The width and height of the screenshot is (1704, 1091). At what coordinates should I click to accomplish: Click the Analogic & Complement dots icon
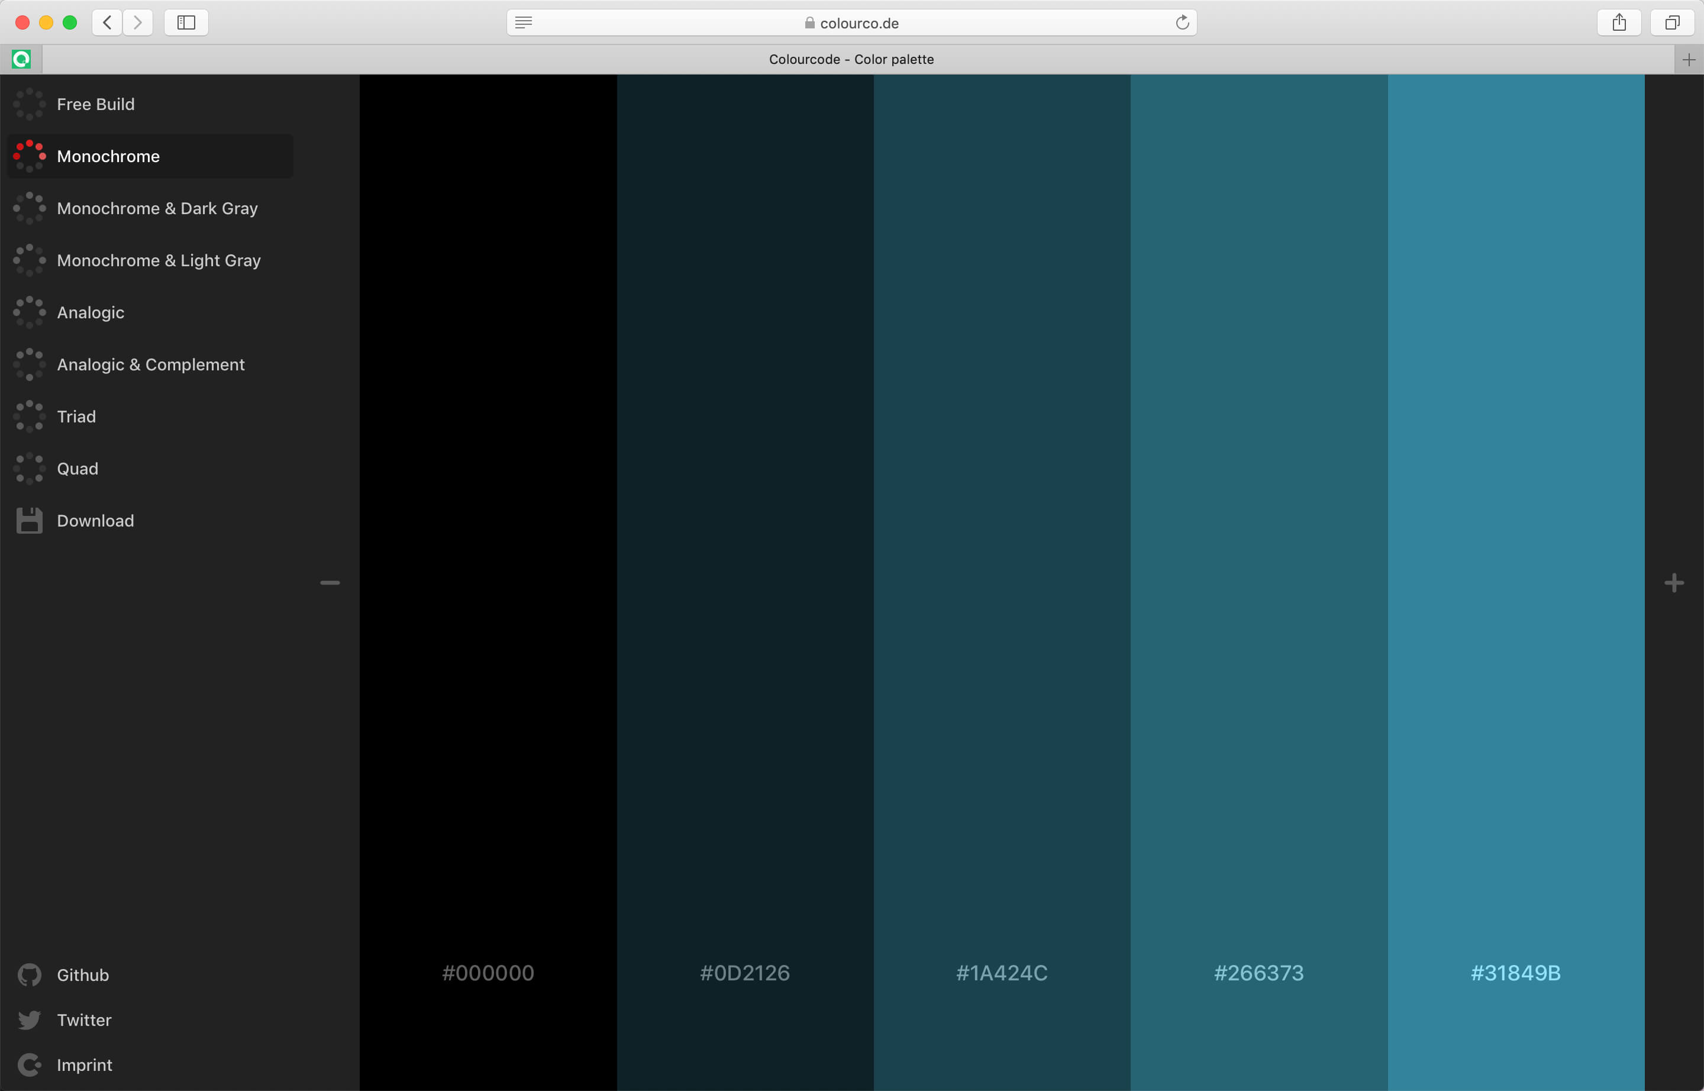(x=30, y=364)
